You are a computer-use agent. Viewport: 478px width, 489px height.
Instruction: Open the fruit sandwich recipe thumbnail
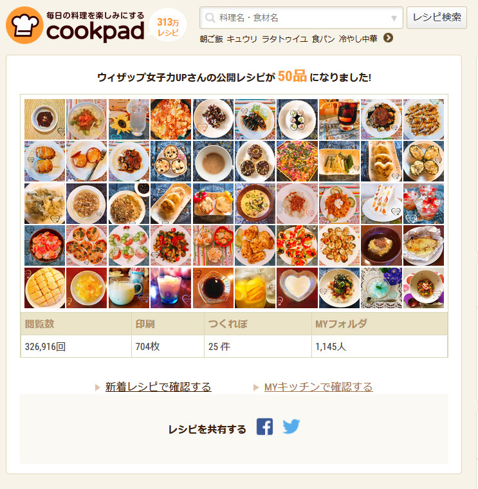tap(381, 204)
